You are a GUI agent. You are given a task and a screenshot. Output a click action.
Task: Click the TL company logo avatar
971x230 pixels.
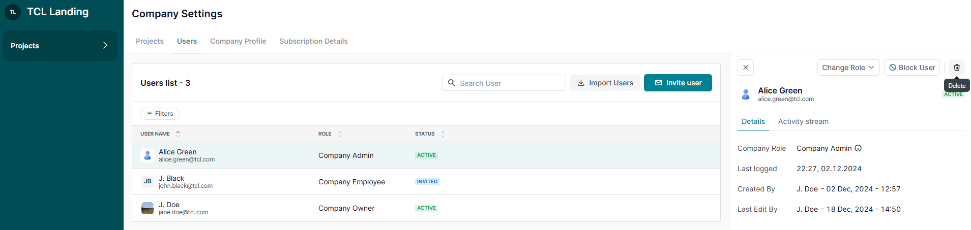pyautogui.click(x=13, y=12)
